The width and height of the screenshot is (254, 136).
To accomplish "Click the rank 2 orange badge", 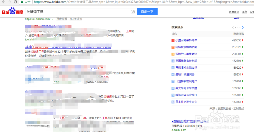I will click(x=173, y=47).
